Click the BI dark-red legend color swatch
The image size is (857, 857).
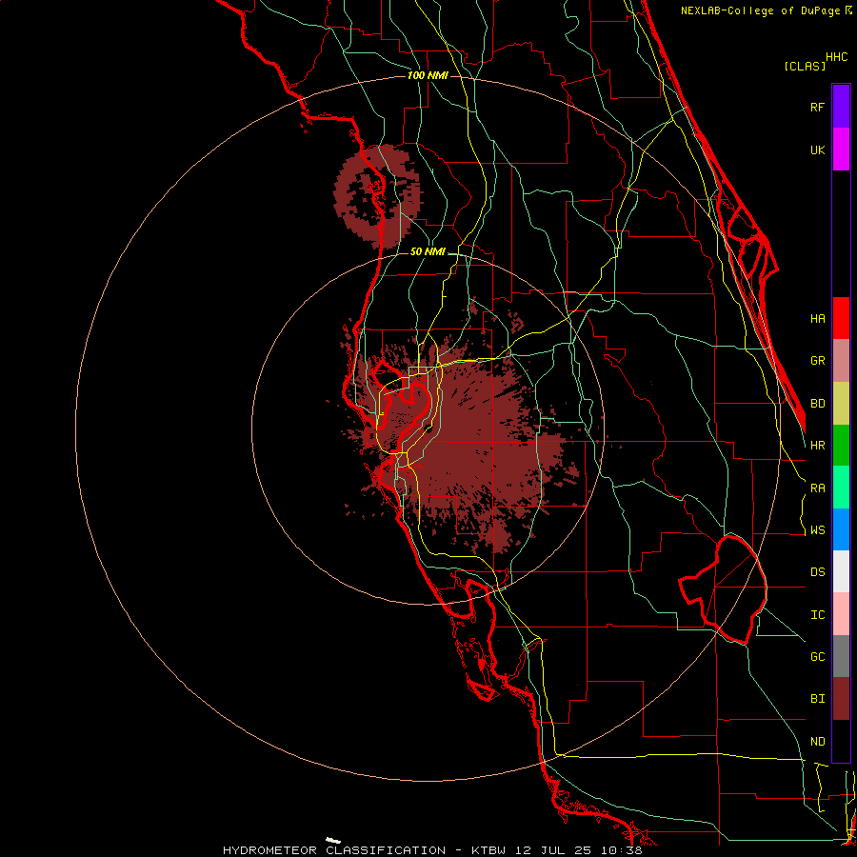[x=841, y=699]
